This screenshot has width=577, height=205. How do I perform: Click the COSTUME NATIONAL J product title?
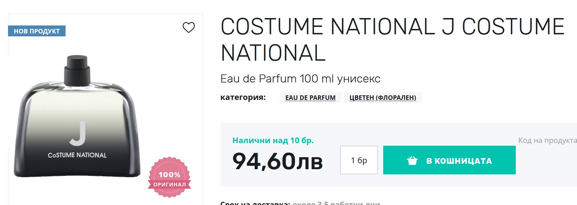[x=392, y=39]
